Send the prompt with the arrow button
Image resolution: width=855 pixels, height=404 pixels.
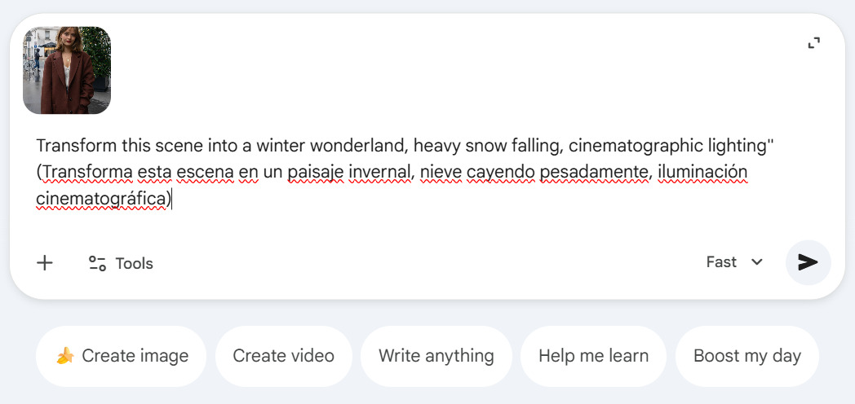[x=808, y=261]
